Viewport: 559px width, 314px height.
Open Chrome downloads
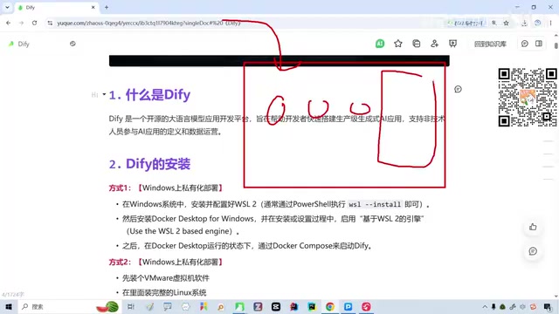[524, 23]
